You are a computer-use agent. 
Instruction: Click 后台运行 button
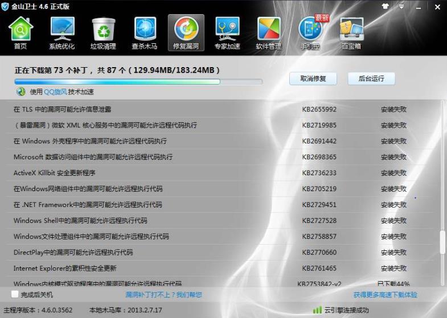click(371, 79)
